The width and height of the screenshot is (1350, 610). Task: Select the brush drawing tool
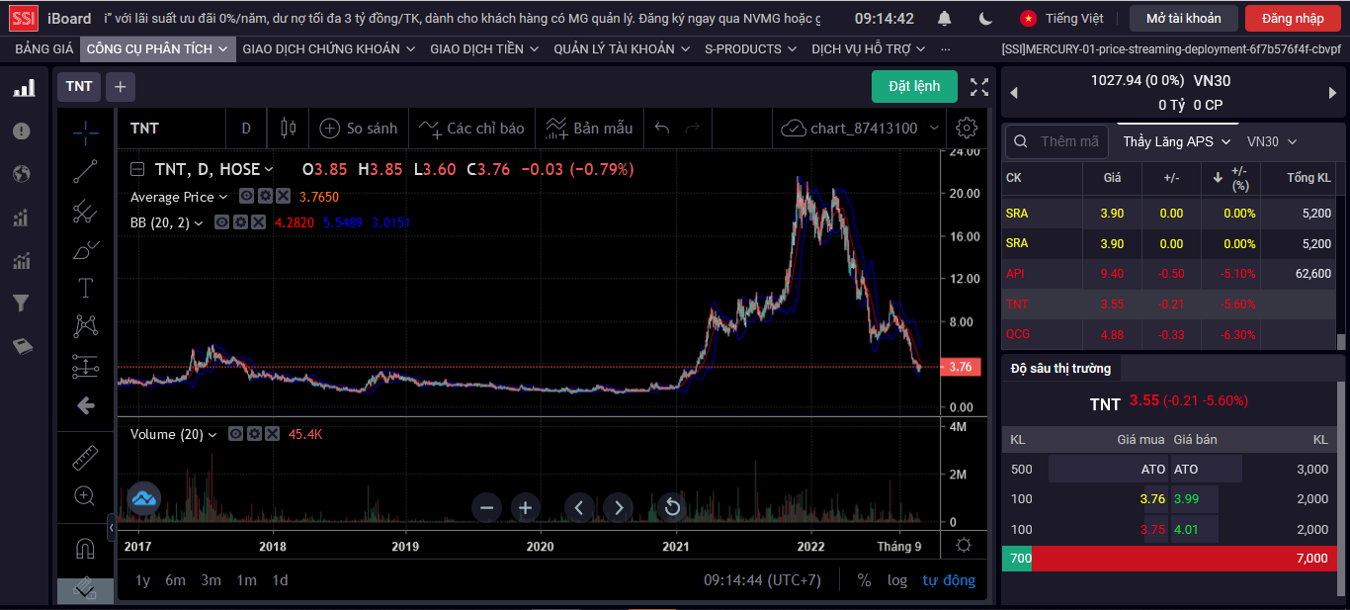coord(86,249)
